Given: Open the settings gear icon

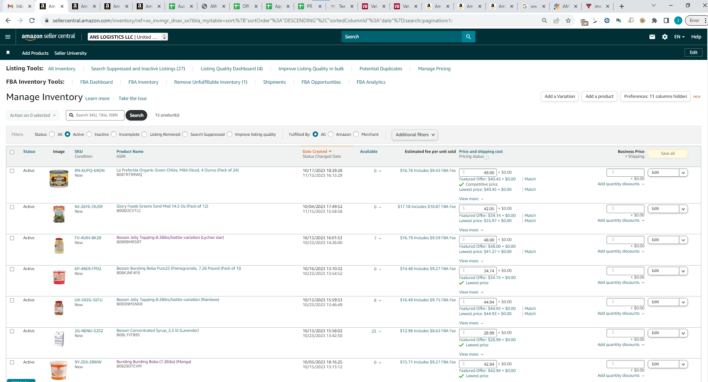Looking at the screenshot, I should (x=665, y=37).
